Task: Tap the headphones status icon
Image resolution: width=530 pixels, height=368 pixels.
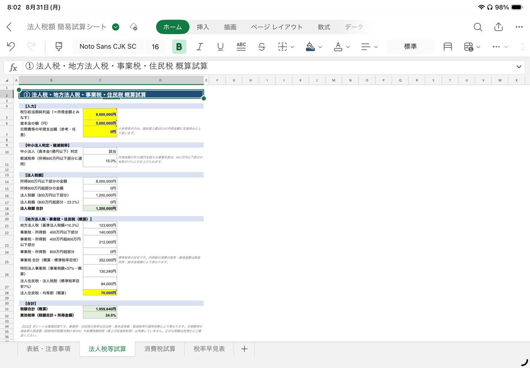Action: [x=490, y=7]
